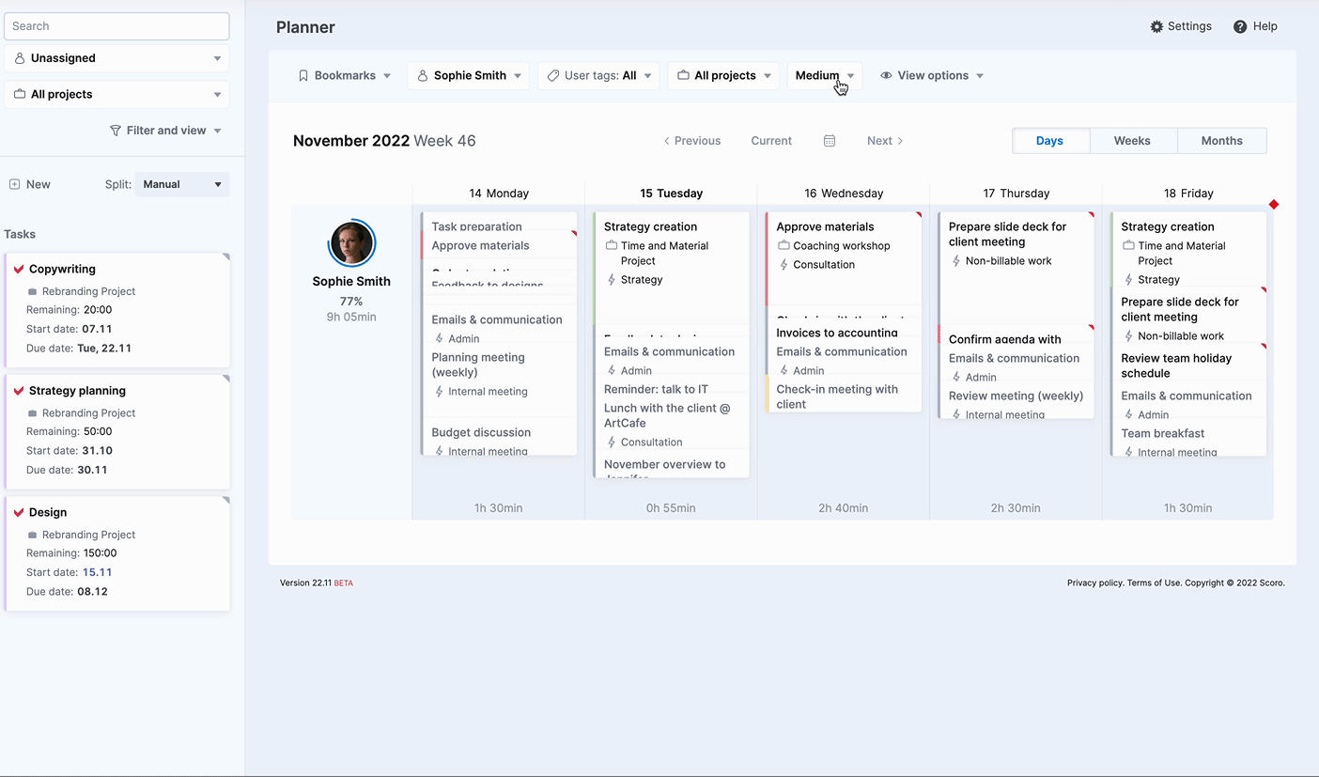1319x777 pixels.
Task: Click the eye icon beside View options
Action: (886, 75)
